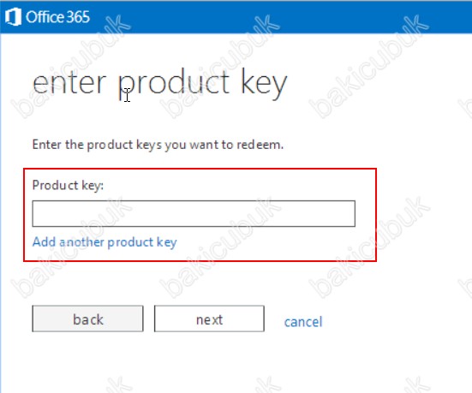Click the word 'another' in the link
Viewport: 472px width, 393px height.
[x=81, y=241]
